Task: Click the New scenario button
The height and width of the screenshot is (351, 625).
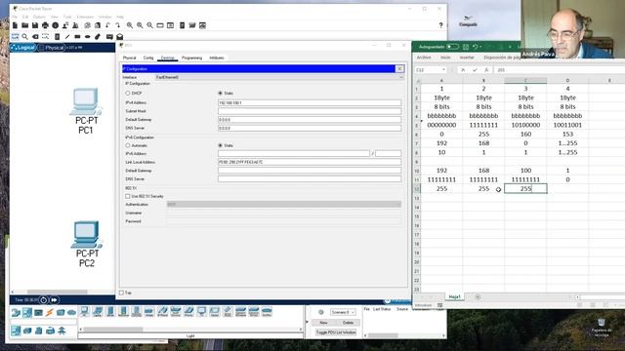Action: point(323,323)
